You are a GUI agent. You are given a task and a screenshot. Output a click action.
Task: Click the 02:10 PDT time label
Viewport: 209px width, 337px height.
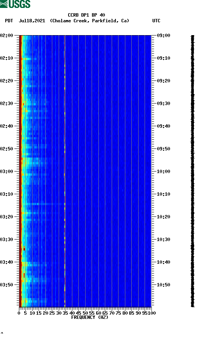click(7, 58)
